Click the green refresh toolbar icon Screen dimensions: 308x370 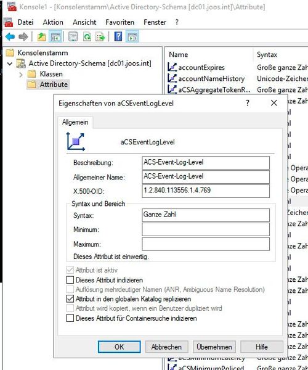click(87, 37)
